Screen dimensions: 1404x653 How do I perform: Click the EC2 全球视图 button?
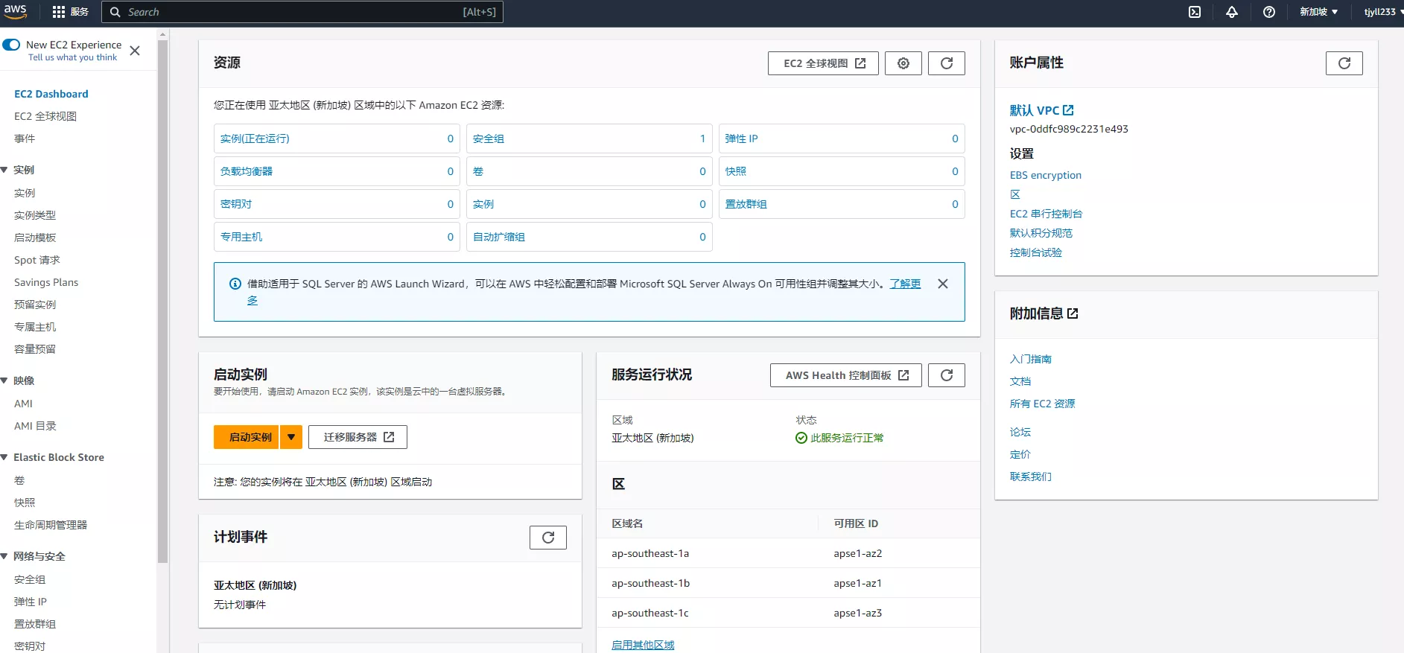823,63
